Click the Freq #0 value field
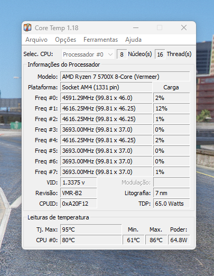 (x=106, y=98)
